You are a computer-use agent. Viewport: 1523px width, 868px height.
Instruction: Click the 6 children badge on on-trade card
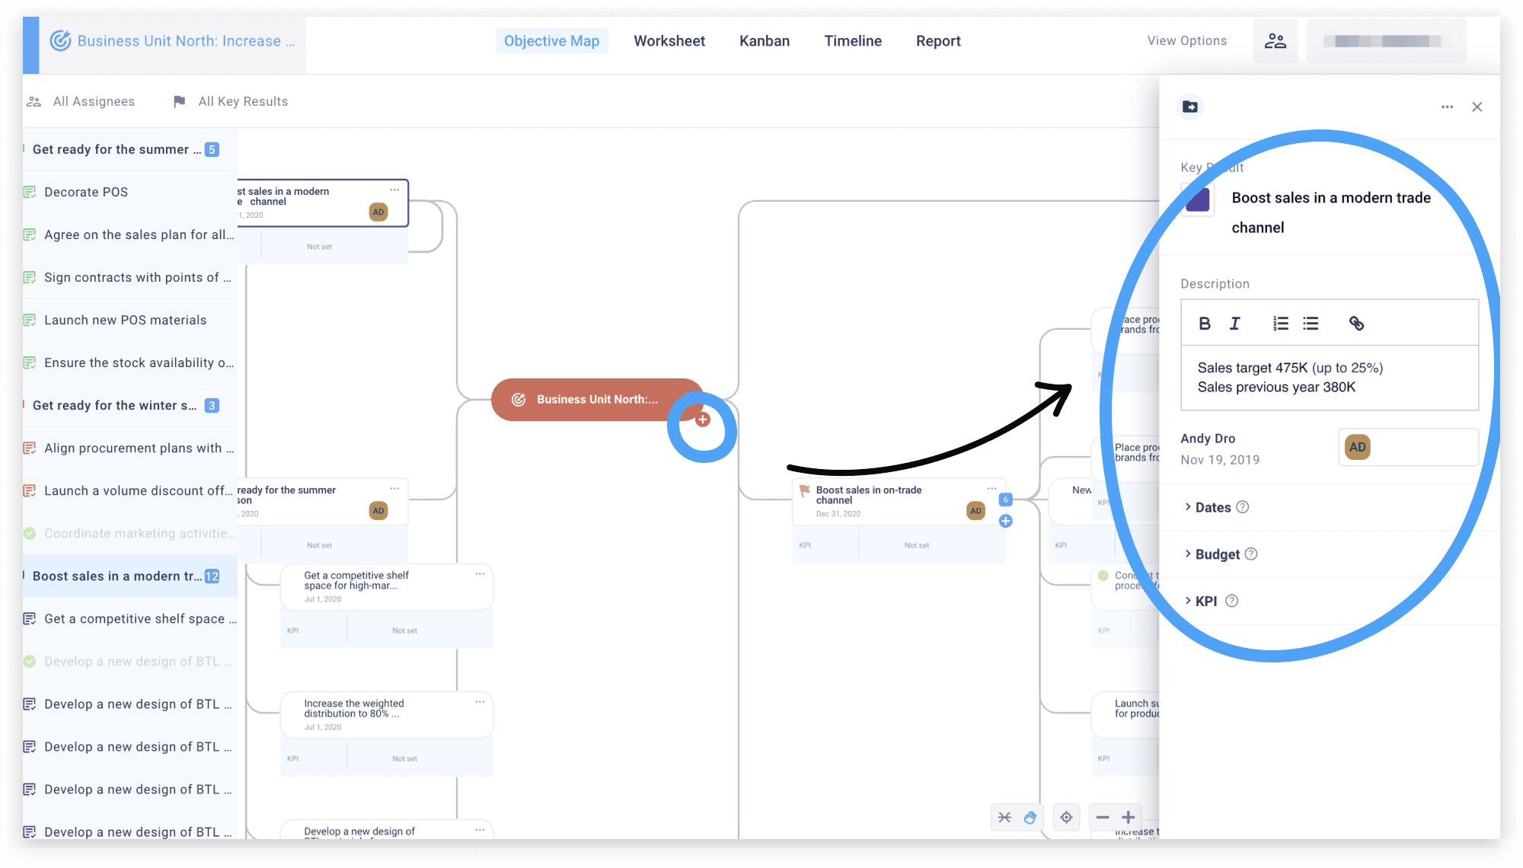(1006, 500)
